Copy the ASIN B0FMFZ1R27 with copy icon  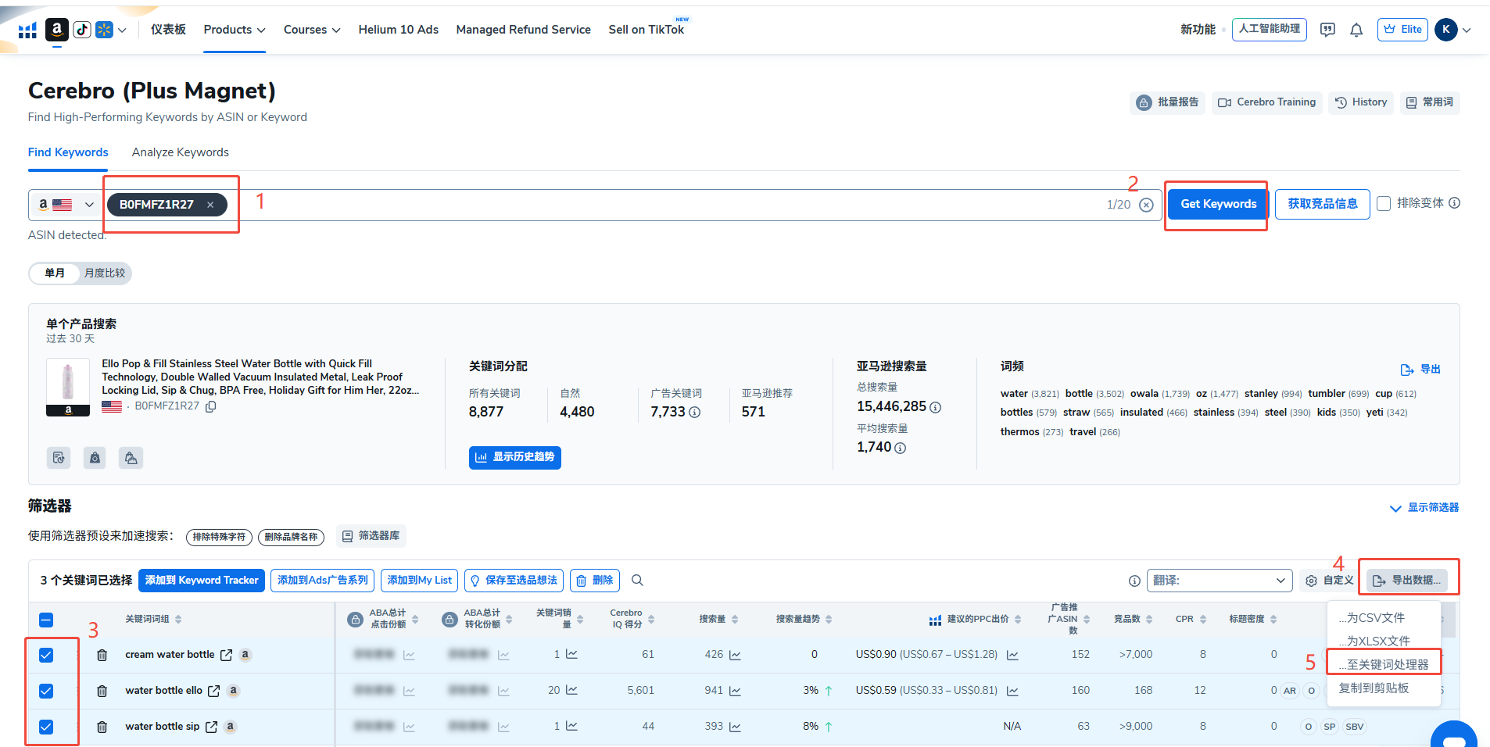pyautogui.click(x=211, y=406)
